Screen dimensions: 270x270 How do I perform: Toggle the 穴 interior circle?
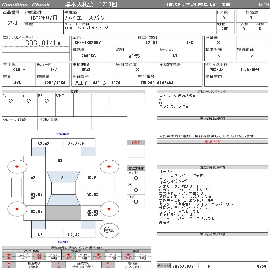136,190
